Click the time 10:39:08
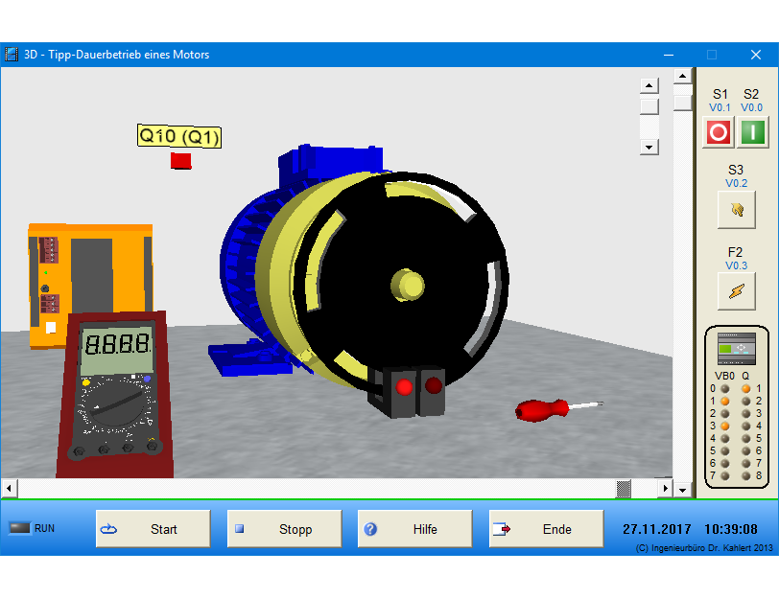 [731, 529]
